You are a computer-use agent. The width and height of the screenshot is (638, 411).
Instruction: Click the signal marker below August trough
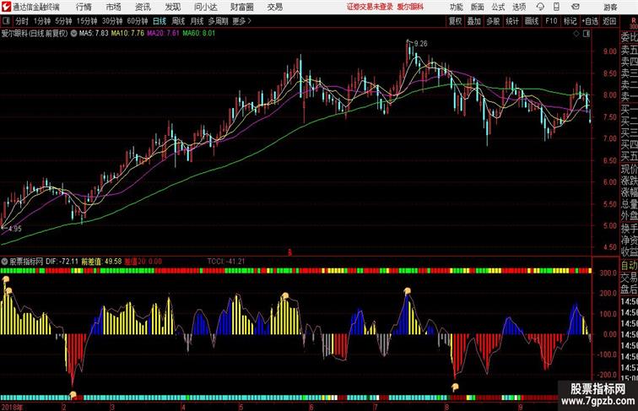(456, 387)
